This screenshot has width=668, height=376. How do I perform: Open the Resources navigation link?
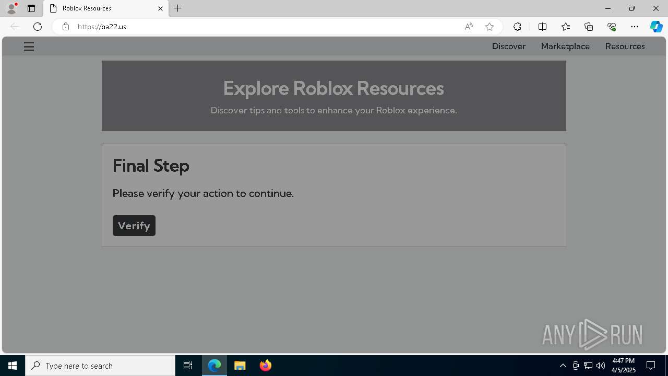[625, 46]
